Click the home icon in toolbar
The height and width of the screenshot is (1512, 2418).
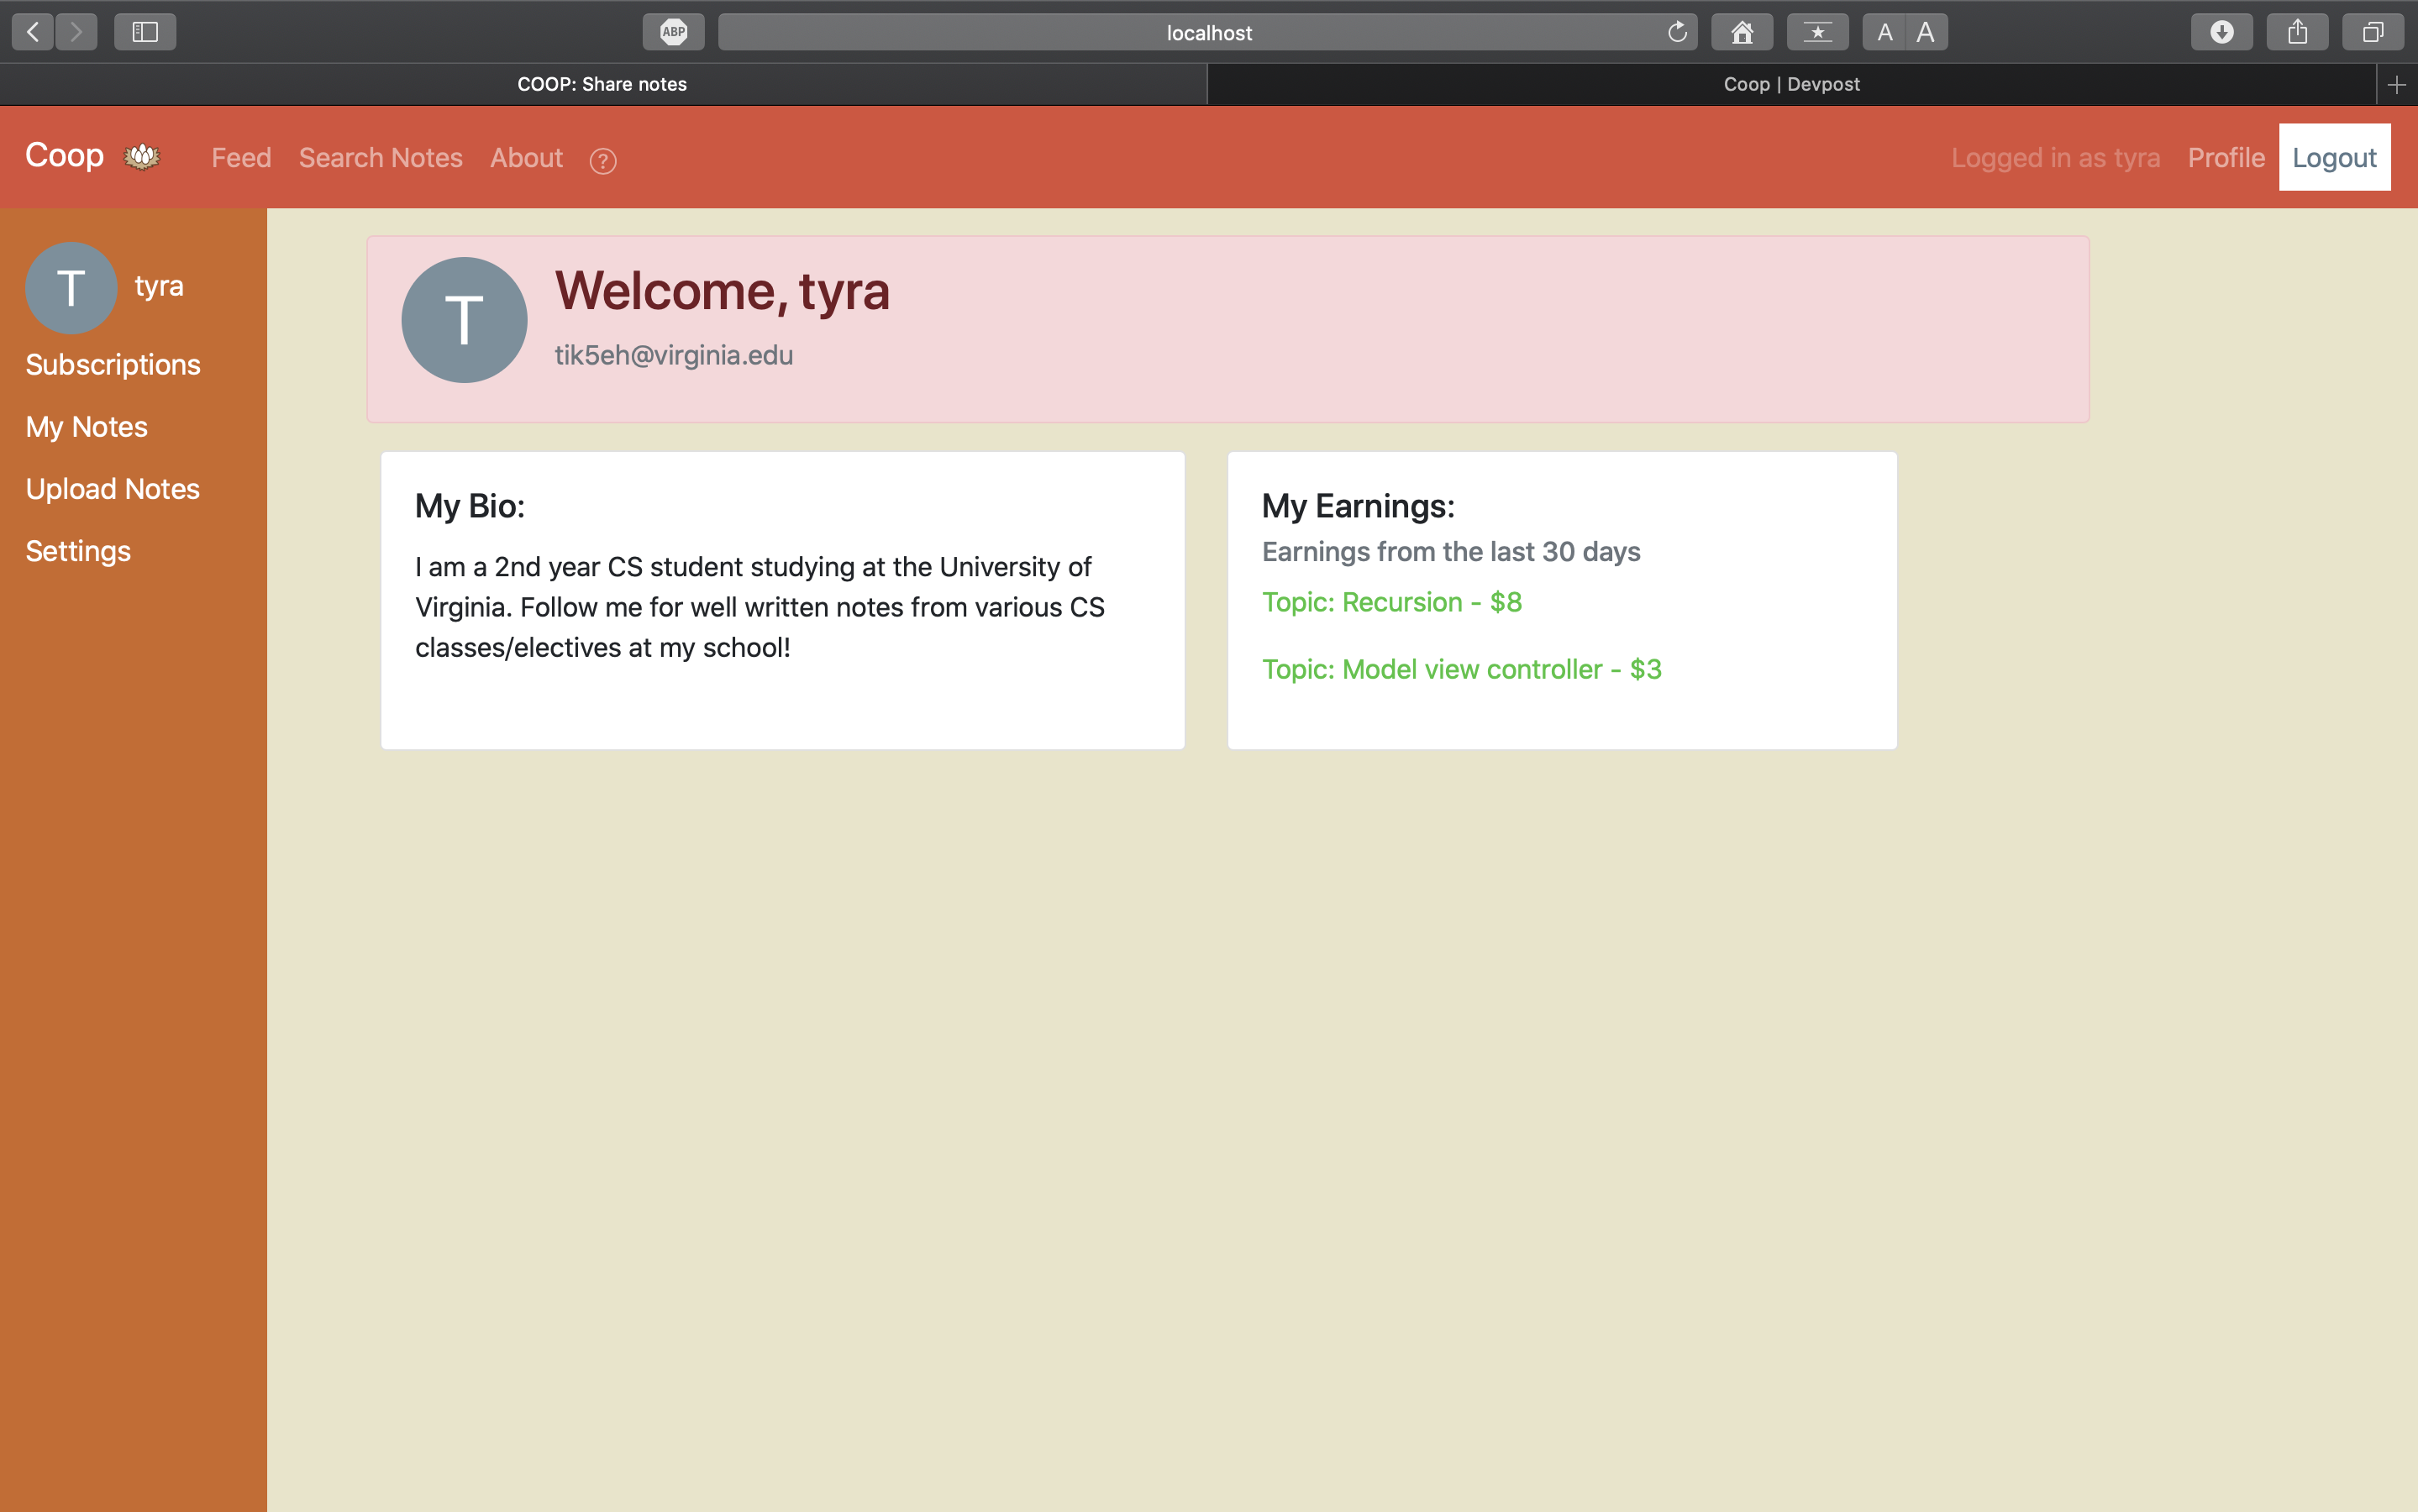tap(1741, 32)
